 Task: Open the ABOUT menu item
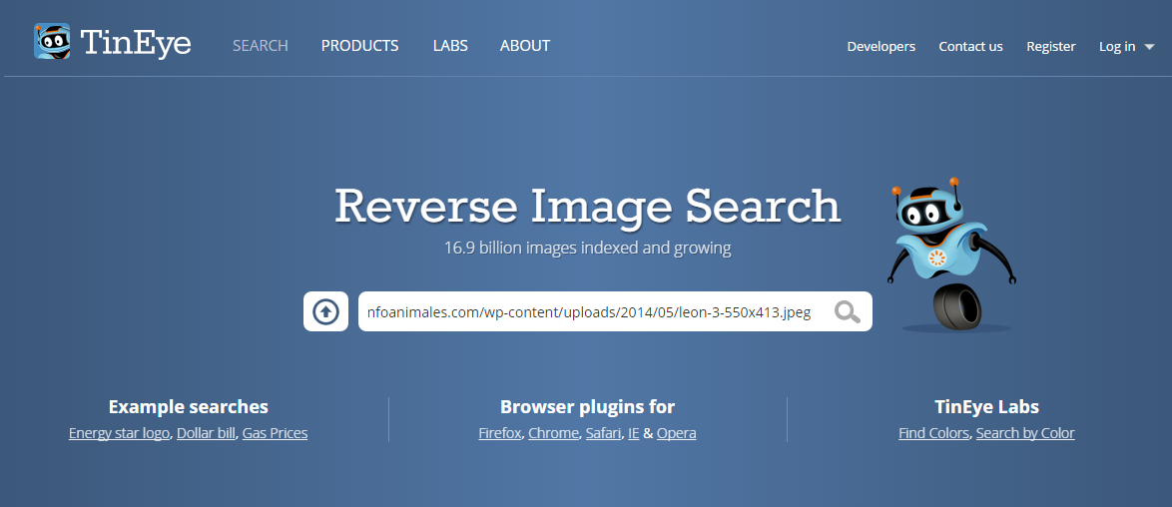pos(525,46)
